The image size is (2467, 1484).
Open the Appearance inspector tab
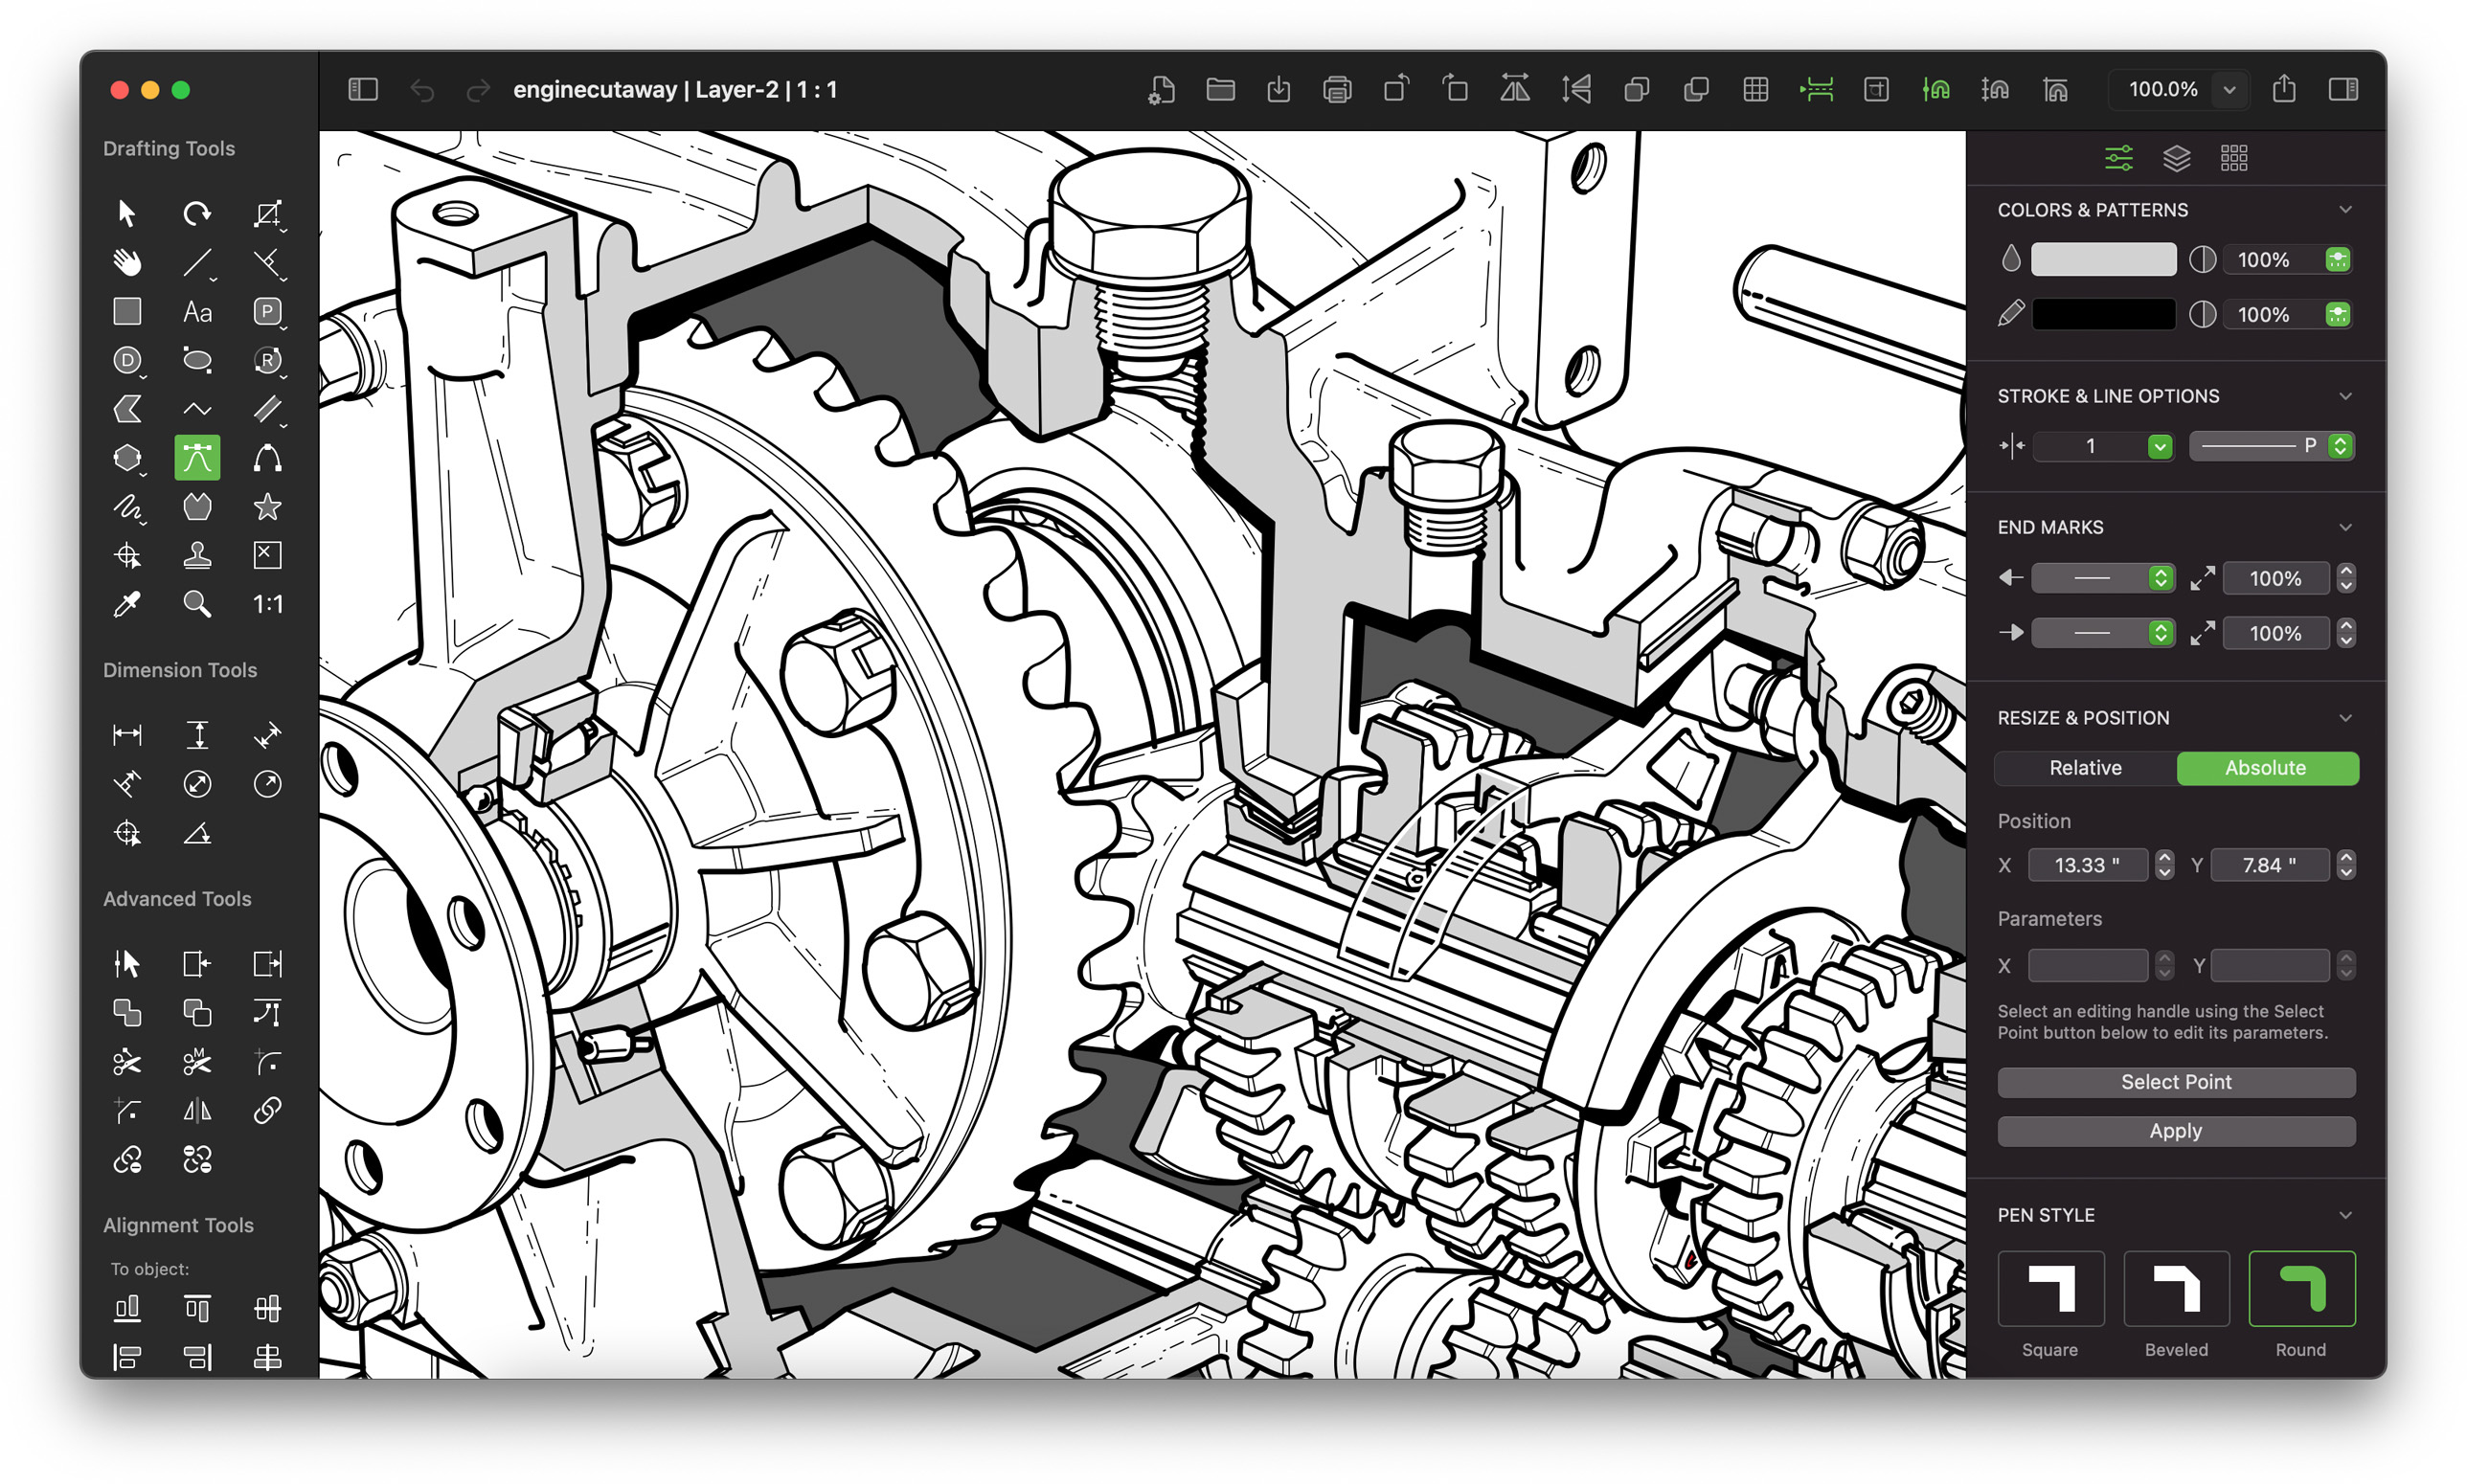coord(2117,158)
